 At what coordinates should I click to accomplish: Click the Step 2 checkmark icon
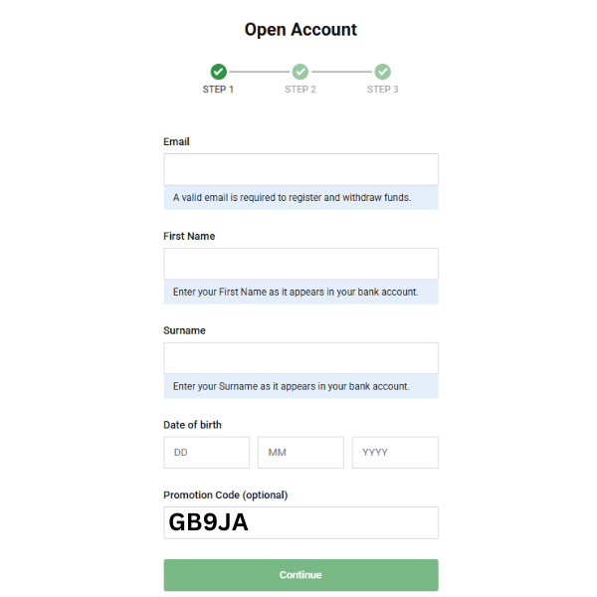[300, 72]
